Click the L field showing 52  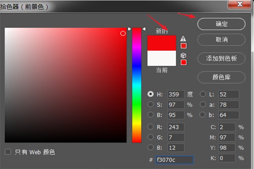point(229,94)
